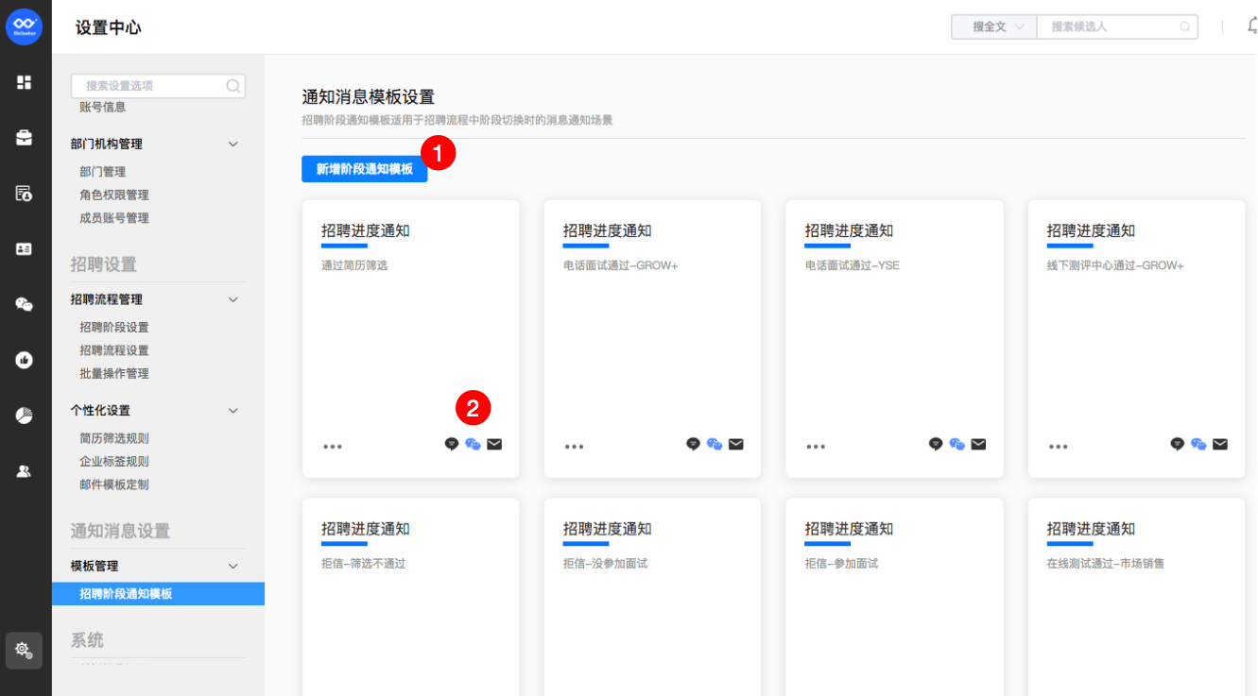Open 角色权限管理 settings page
The width and height of the screenshot is (1258, 696).
coord(114,195)
